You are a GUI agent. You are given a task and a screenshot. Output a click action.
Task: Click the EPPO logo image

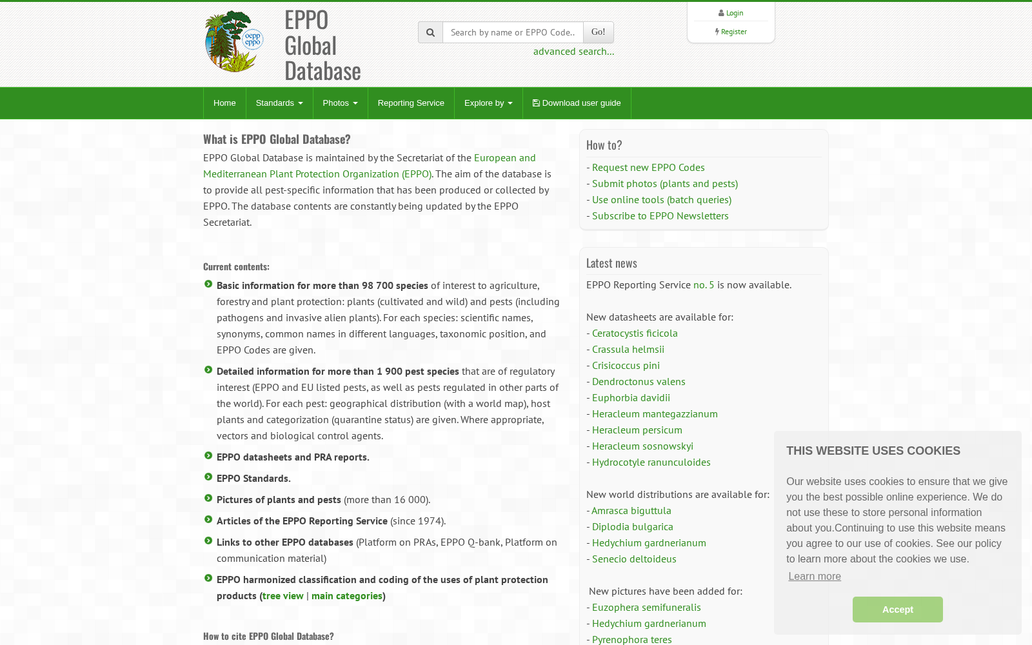234,41
